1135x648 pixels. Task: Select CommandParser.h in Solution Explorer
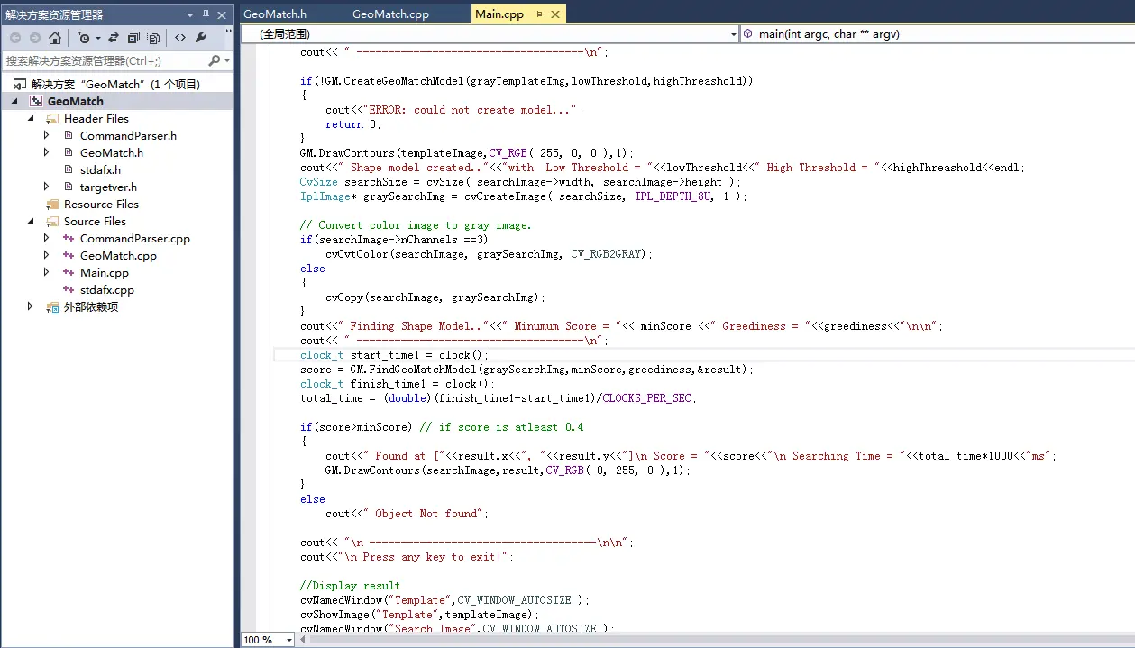128,136
